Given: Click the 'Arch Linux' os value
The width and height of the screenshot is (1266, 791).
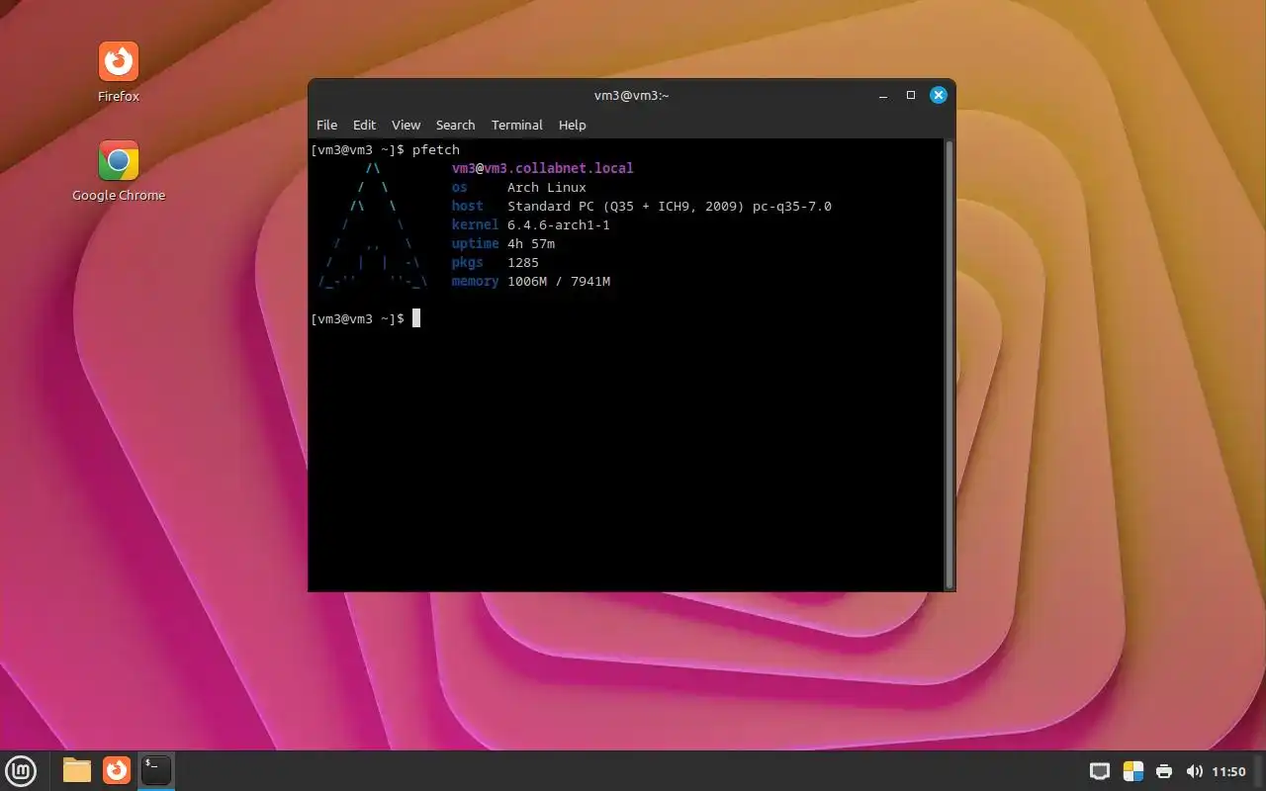Looking at the screenshot, I should coord(547,187).
